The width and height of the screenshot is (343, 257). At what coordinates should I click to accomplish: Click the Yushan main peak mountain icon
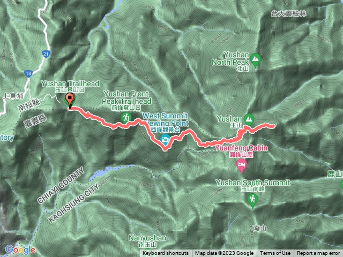[249, 119]
